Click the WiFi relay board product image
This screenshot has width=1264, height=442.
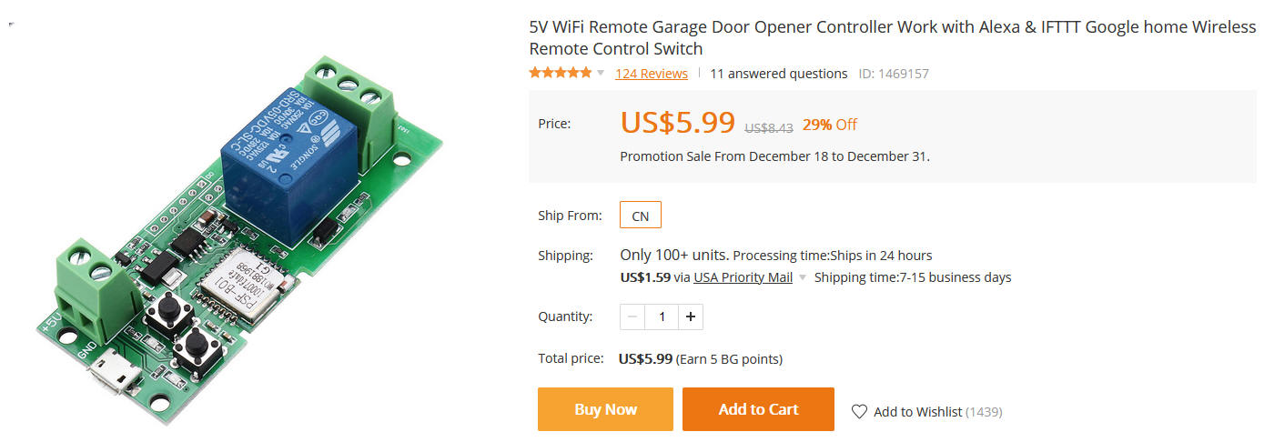click(241, 236)
